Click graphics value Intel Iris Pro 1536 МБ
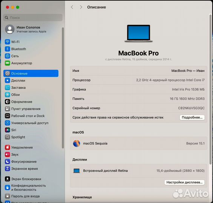This screenshot has height=203, width=213. [188, 89]
